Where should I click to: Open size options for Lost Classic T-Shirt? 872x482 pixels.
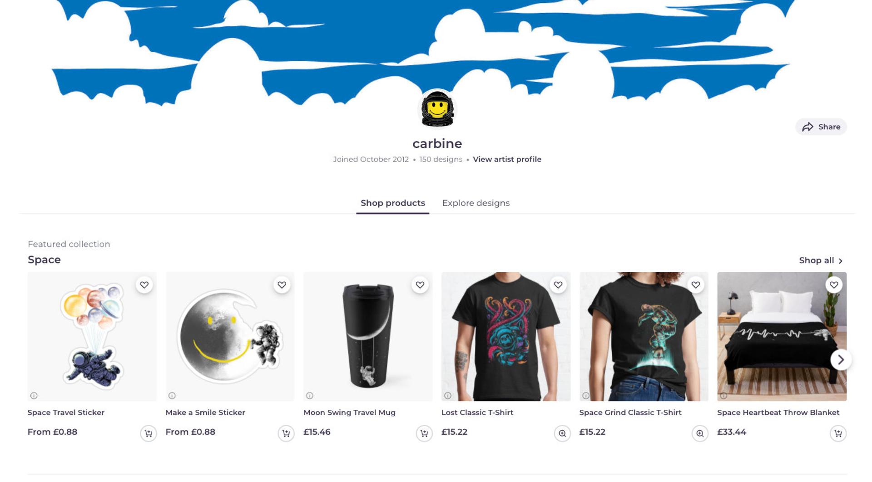pos(562,433)
